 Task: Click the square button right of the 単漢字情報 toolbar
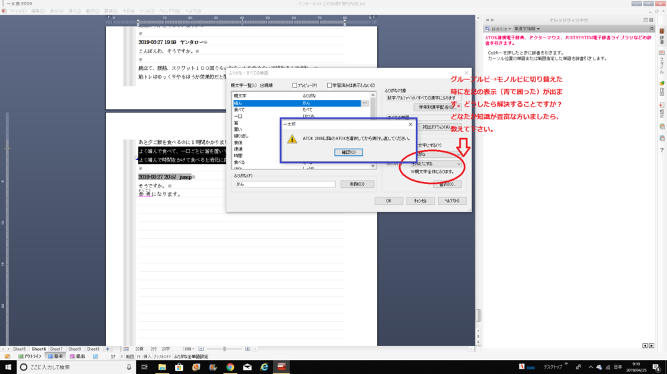[651, 29]
